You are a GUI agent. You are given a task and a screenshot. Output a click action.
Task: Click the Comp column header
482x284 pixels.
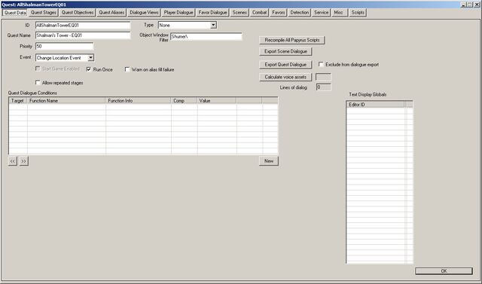coord(184,100)
